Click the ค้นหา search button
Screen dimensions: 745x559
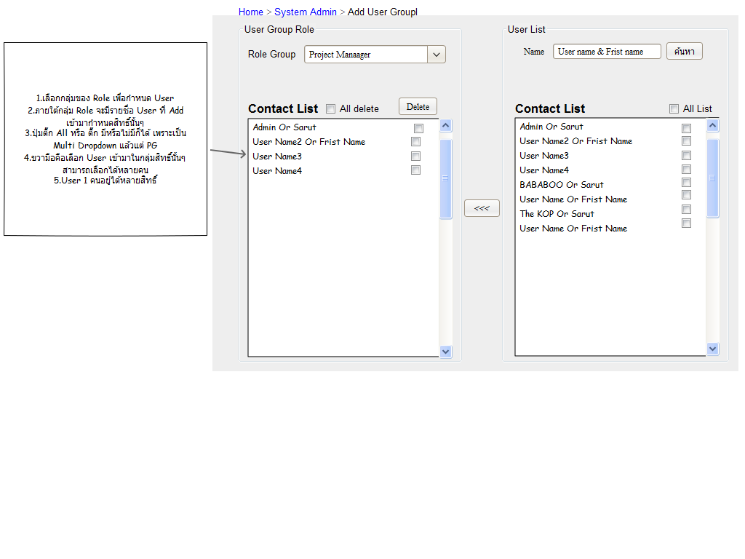coord(684,52)
